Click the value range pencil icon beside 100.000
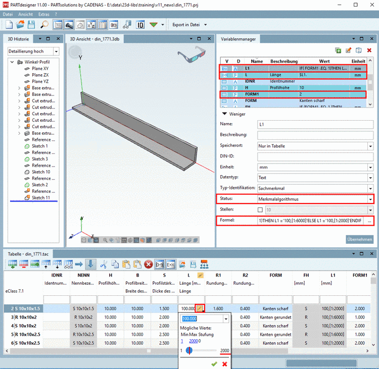This screenshot has width=379, height=369. (200, 308)
